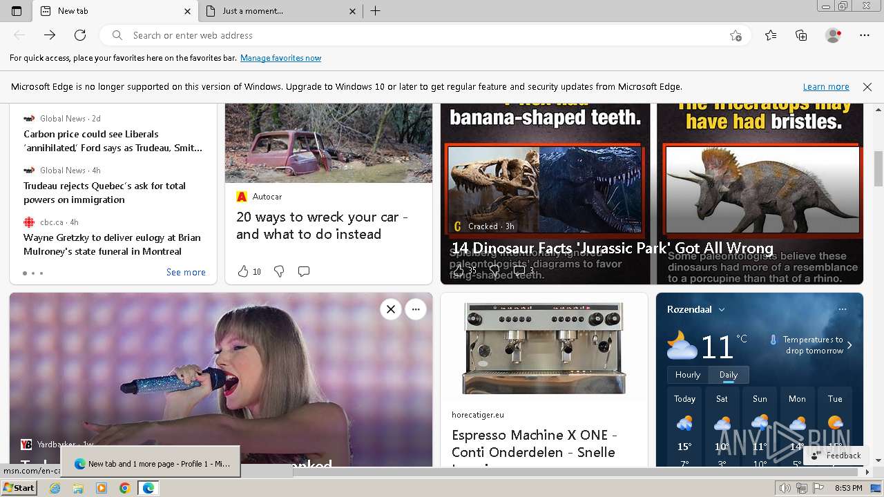The image size is (884, 497).
Task: Open comments on the Autocar article
Action: 303,271
